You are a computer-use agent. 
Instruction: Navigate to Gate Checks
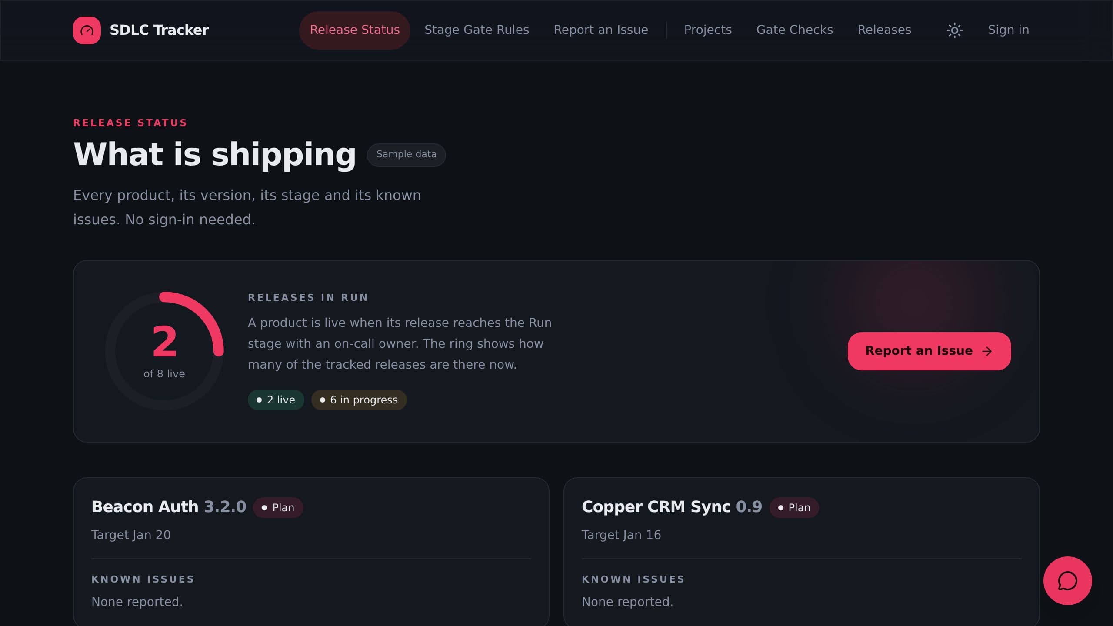(x=794, y=30)
